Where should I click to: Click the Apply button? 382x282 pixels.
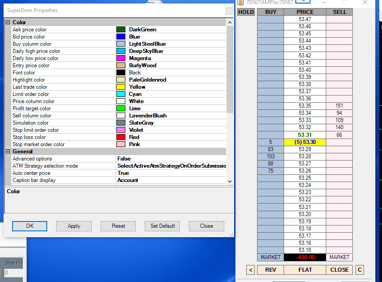click(x=74, y=226)
